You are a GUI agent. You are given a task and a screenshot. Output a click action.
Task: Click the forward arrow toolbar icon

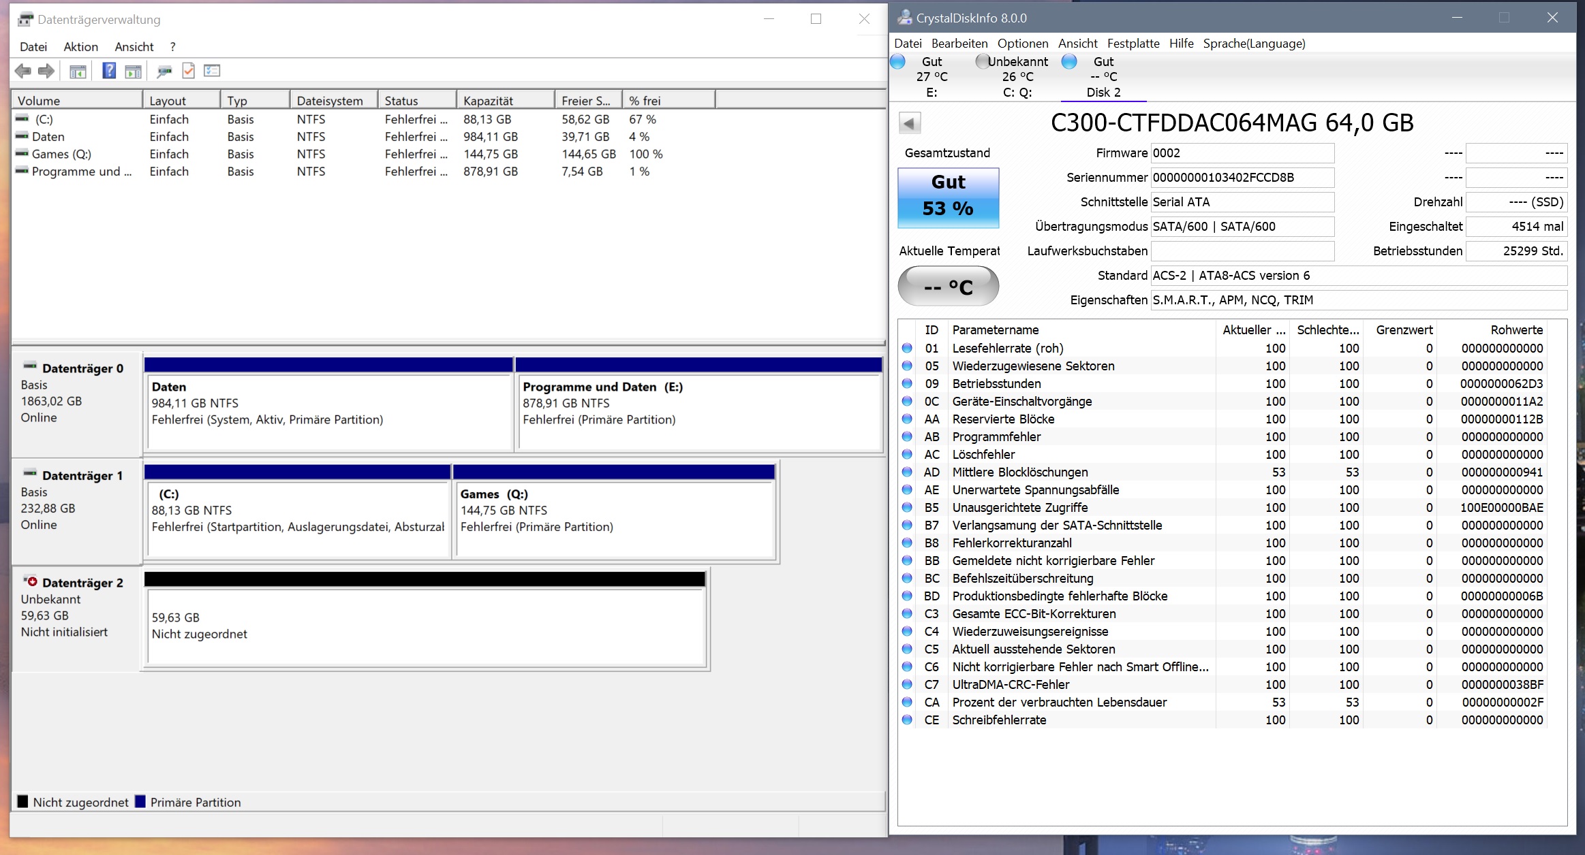coord(46,71)
